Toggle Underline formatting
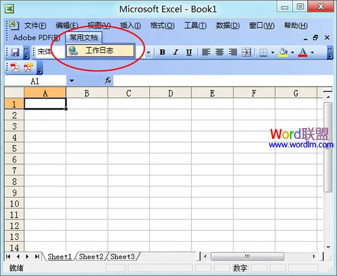The width and height of the screenshot is (337, 276). [x=189, y=52]
